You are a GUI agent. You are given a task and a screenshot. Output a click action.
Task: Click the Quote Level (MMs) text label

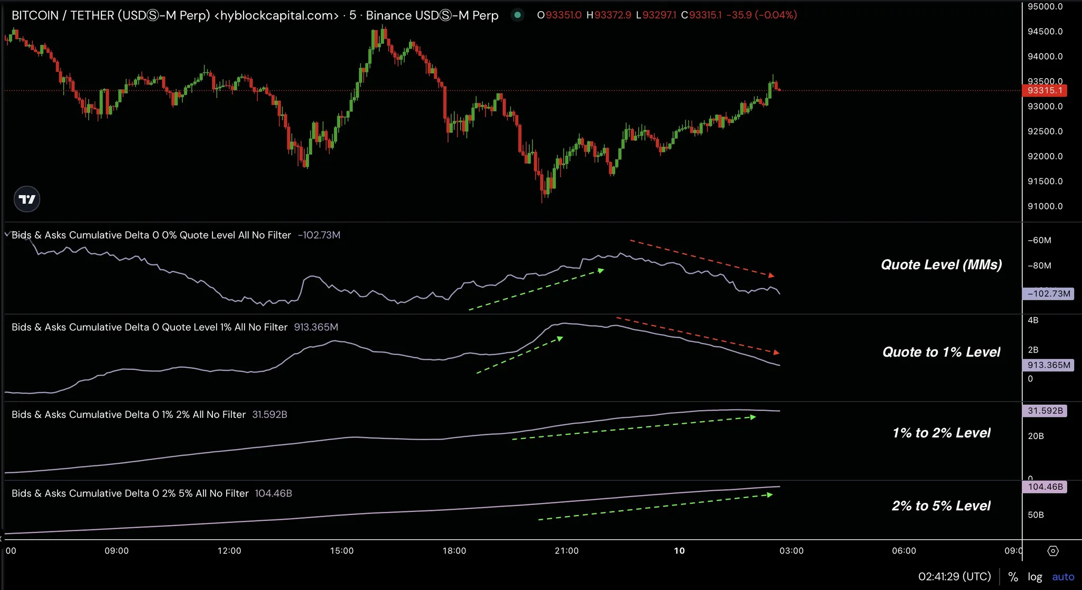click(941, 264)
